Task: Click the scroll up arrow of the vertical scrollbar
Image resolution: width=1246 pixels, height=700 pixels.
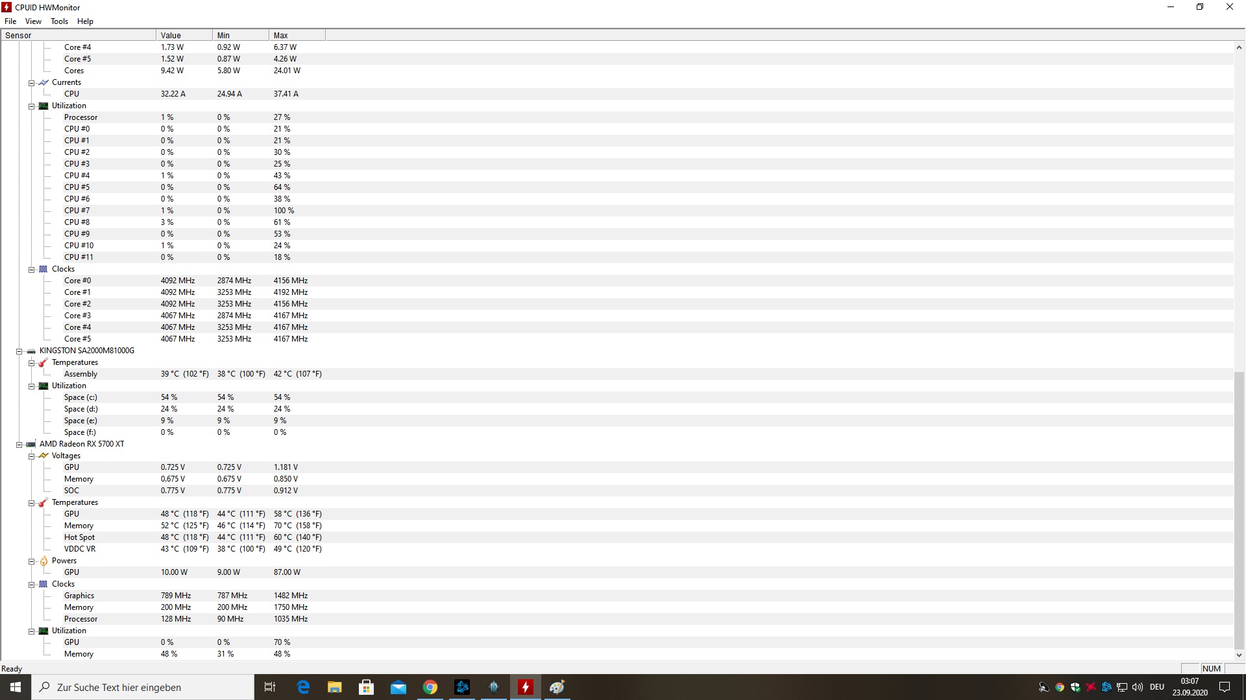Action: 1239,47
